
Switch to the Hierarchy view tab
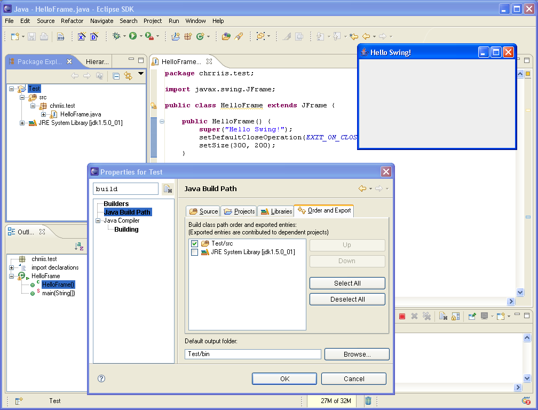pyautogui.click(x=97, y=62)
